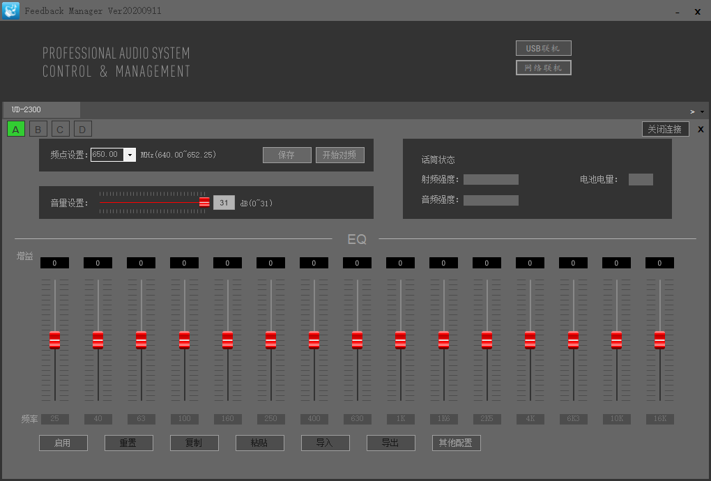
Task: Click the 射频强度 RF strength indicator bar
Action: 491,180
